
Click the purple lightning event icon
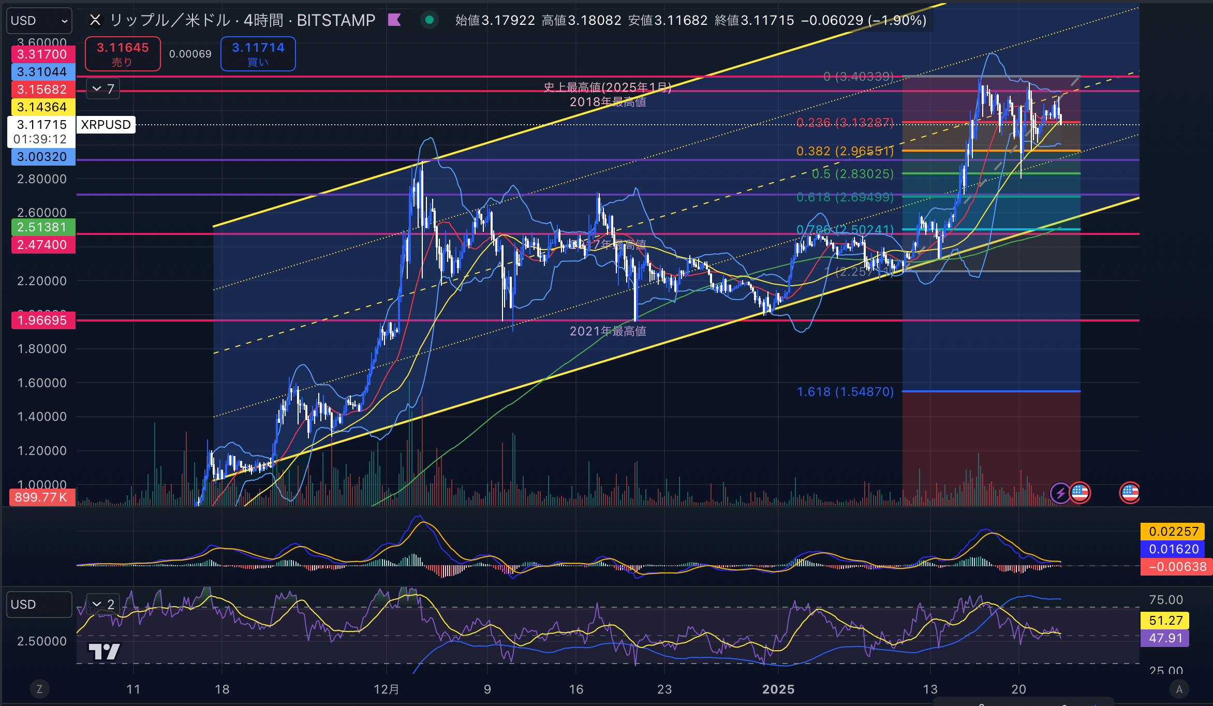1060,493
